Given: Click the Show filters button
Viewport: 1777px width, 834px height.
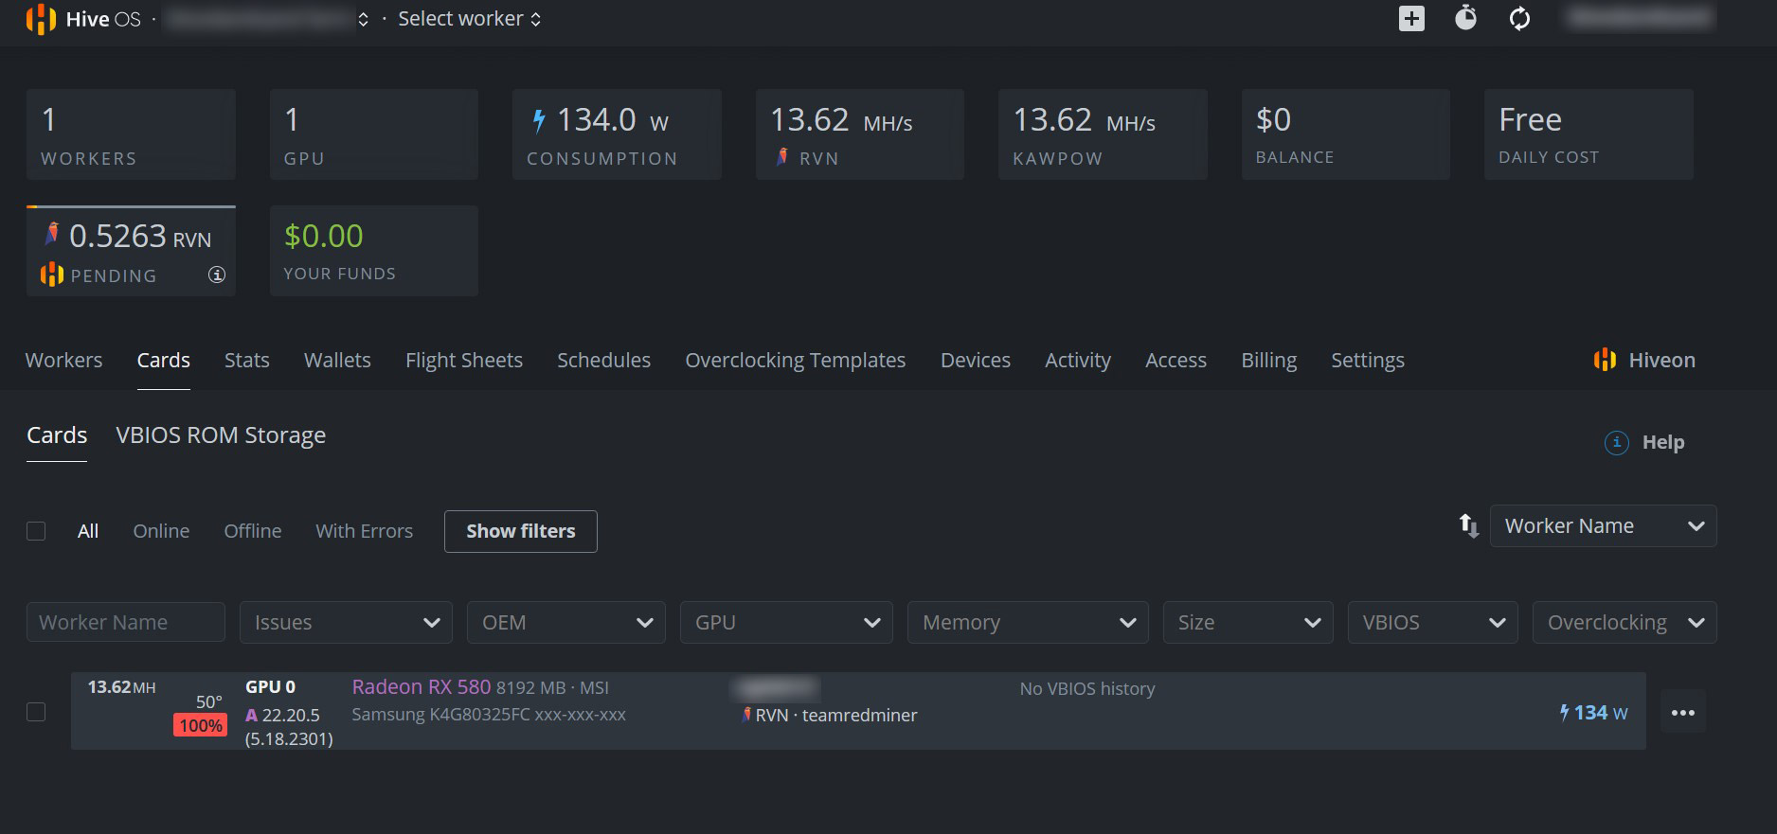Looking at the screenshot, I should coord(521,531).
